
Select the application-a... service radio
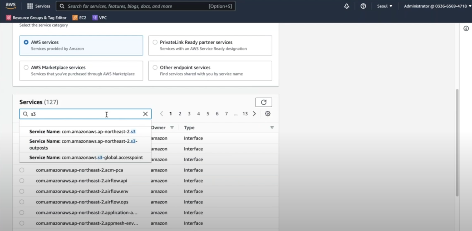click(x=22, y=212)
